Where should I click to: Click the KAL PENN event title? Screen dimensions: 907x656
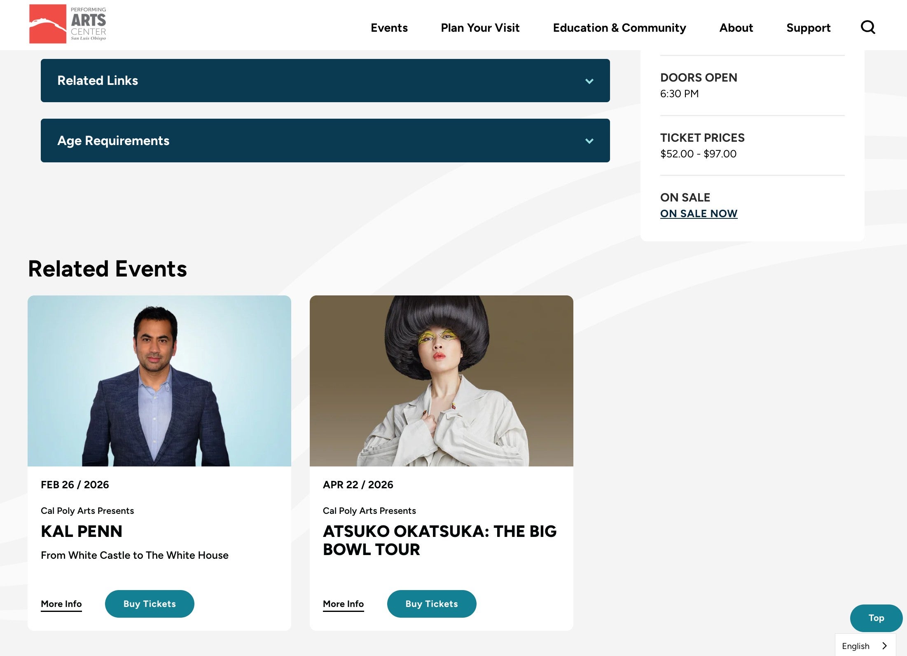click(x=82, y=531)
